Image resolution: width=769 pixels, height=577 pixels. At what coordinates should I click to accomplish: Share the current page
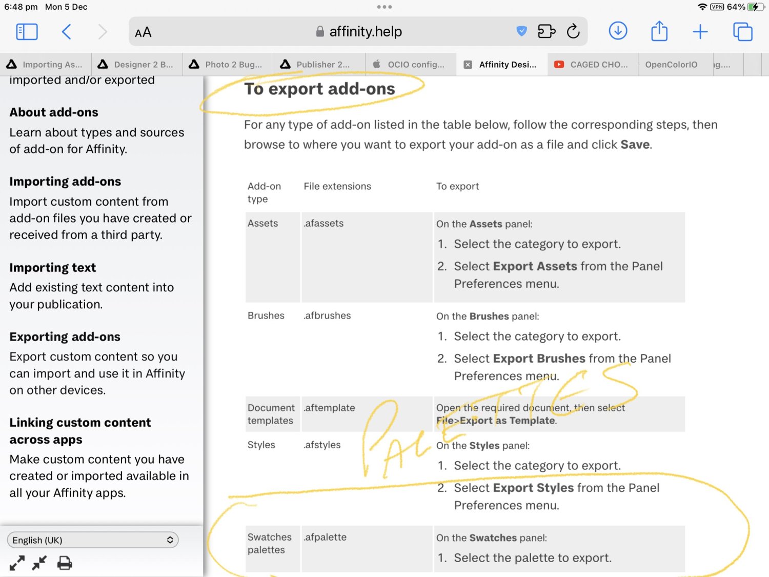click(659, 31)
